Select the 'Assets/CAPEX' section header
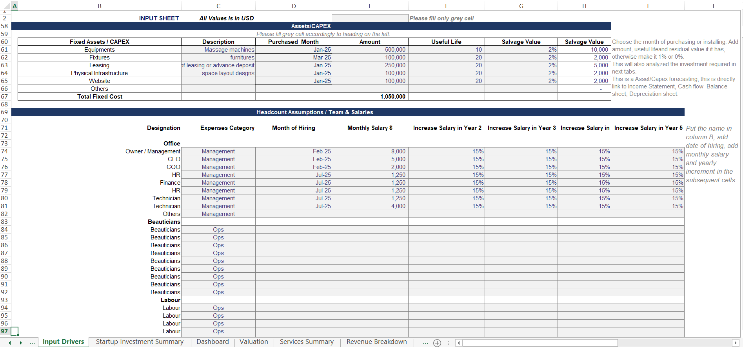Image resolution: width=743 pixels, height=347 pixels. 311,26
